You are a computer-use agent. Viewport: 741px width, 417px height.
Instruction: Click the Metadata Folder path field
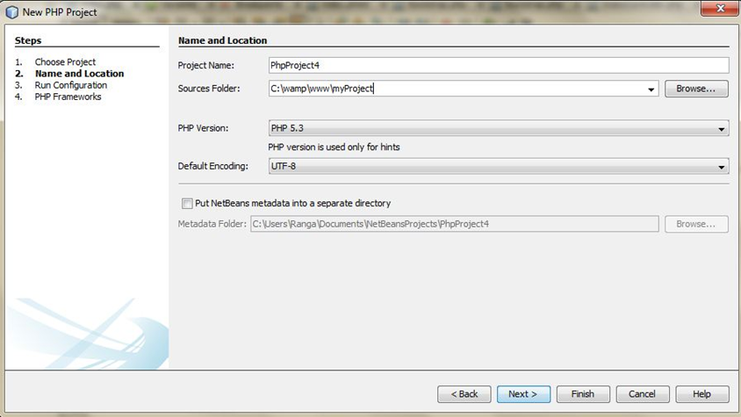454,224
